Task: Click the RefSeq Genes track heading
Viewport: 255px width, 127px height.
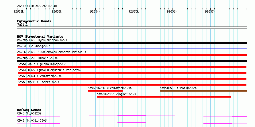Action: [29, 110]
